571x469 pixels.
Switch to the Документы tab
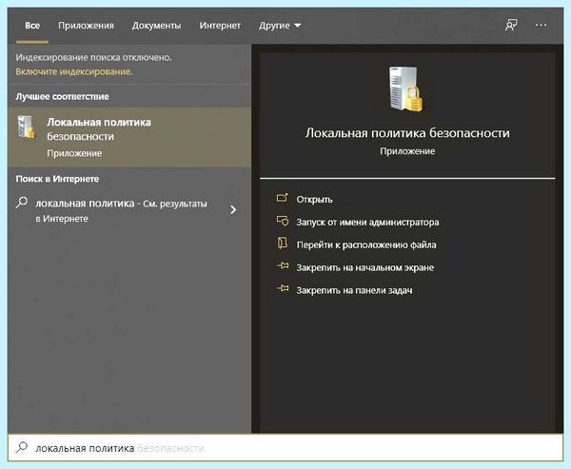click(x=157, y=26)
